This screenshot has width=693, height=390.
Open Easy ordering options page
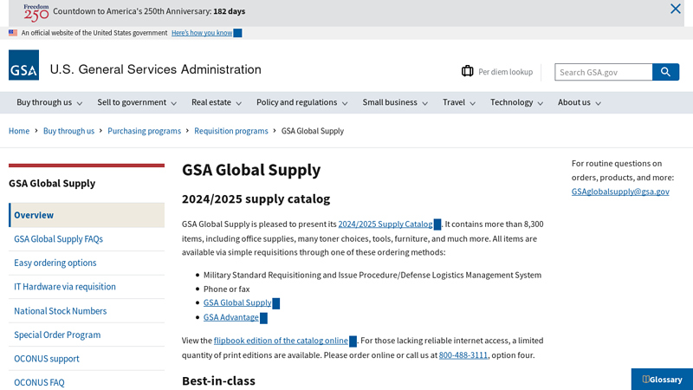tap(87, 263)
